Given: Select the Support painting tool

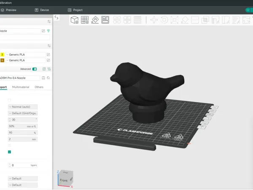Looking at the screenshot, I should (215, 20).
